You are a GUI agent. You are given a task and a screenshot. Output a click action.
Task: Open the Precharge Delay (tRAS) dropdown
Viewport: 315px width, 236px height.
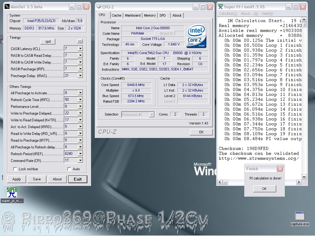(80, 76)
